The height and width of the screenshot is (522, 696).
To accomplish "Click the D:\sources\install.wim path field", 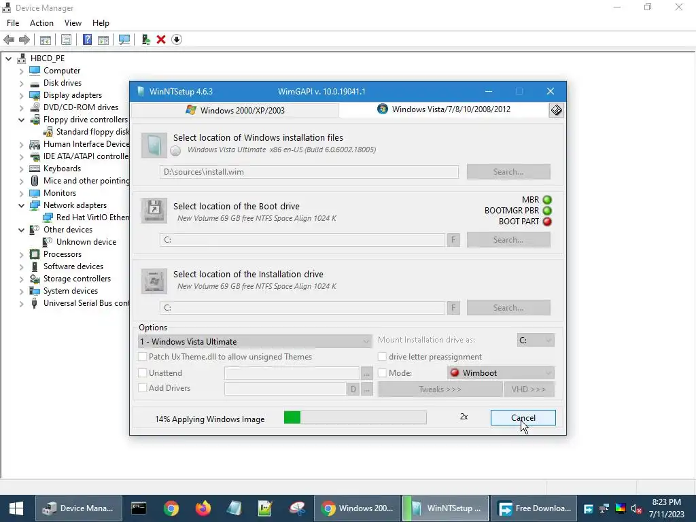I will pos(309,172).
